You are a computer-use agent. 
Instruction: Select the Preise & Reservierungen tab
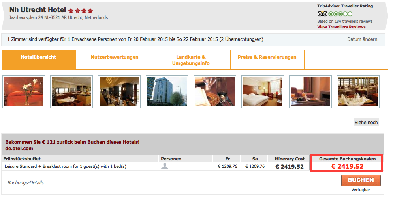point(267,57)
